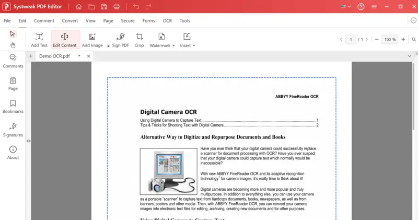Open the hamburger menu in title bar
The width and height of the screenshot is (418, 220).
coord(374,7)
